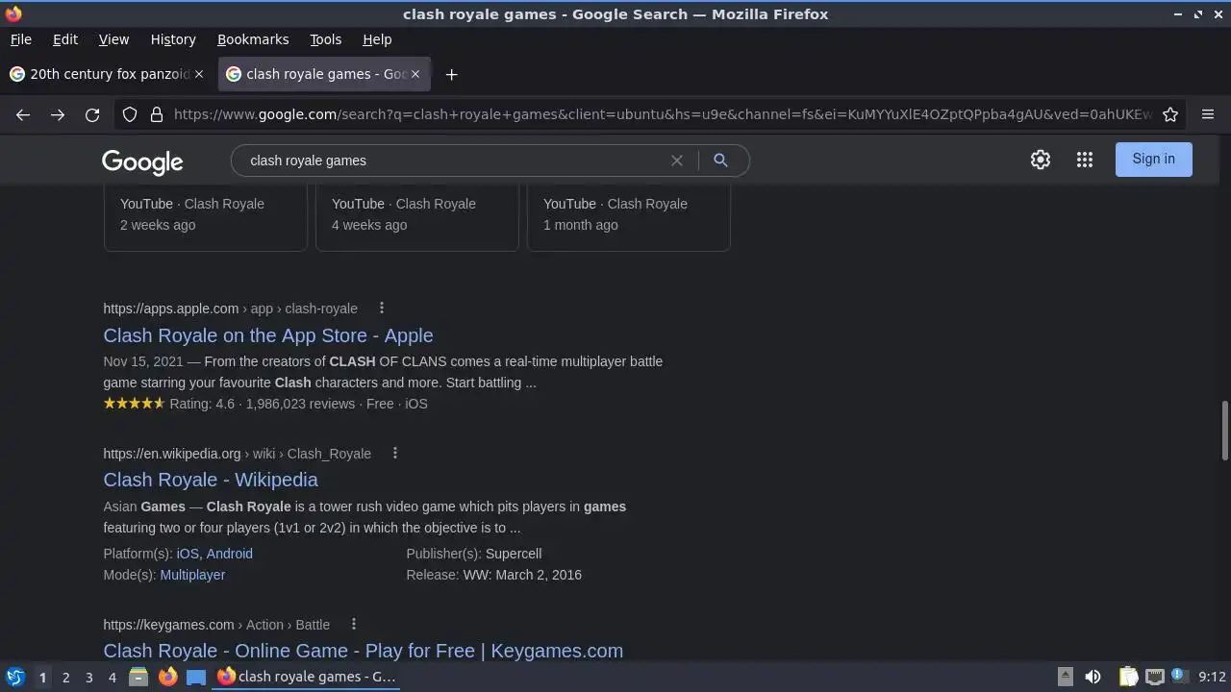This screenshot has width=1231, height=692.
Task: Open the Help menu
Action: (x=377, y=39)
